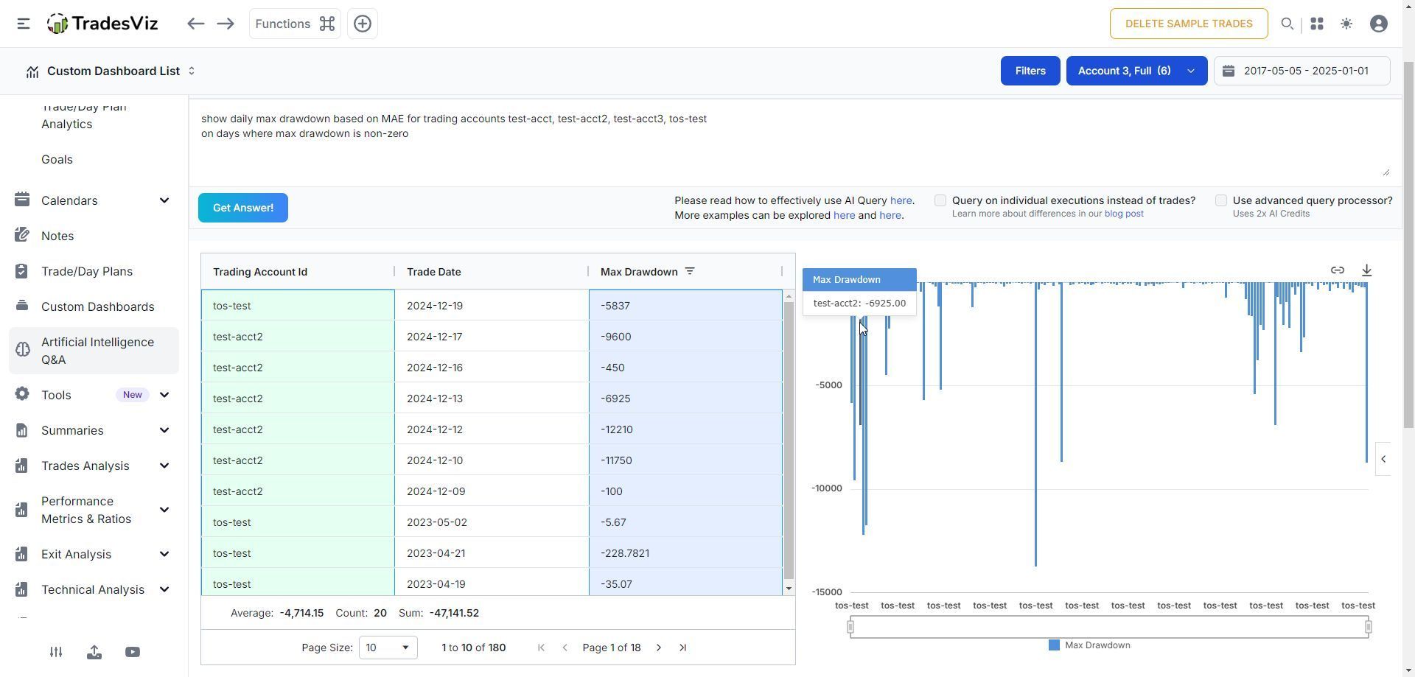Open the Page Size dropdown
Viewport: 1415px width, 677px height.
tap(388, 648)
